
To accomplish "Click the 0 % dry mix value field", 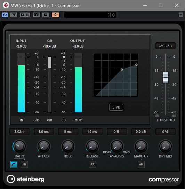I will point(165,131).
